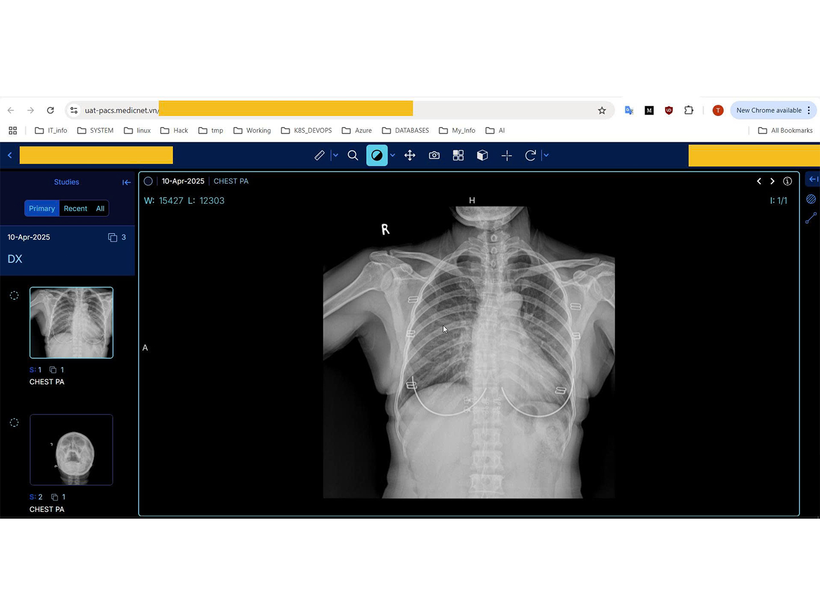Image resolution: width=820 pixels, height=615 pixels.
Task: Open the skull series 2 thumbnail
Action: (x=71, y=450)
